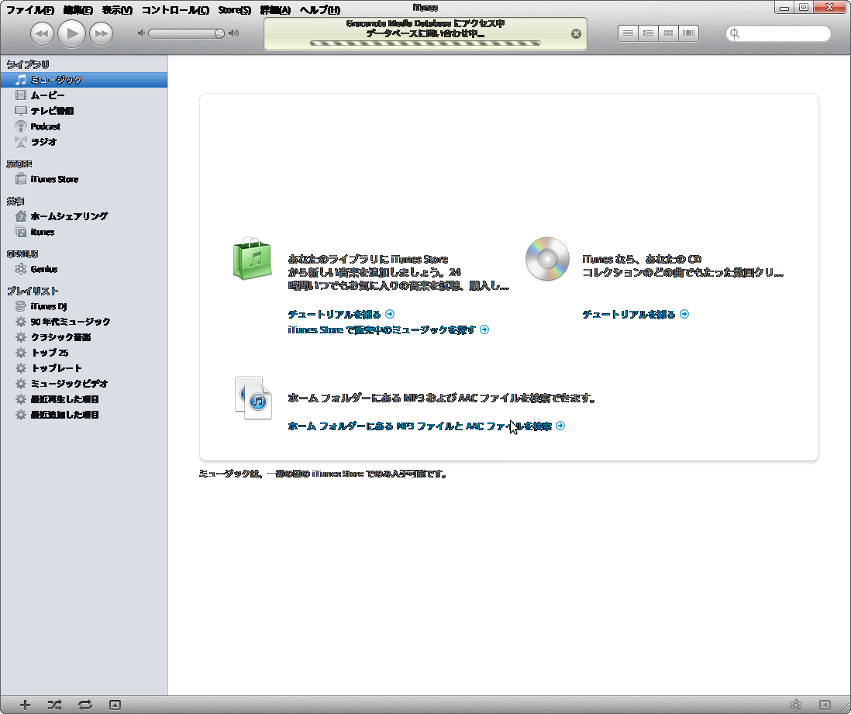
Task: Select テレビ番組 in the sidebar
Action: pyautogui.click(x=84, y=111)
